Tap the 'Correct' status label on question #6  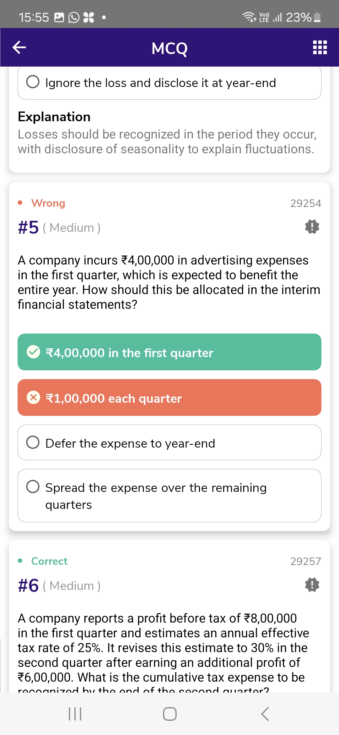point(49,561)
